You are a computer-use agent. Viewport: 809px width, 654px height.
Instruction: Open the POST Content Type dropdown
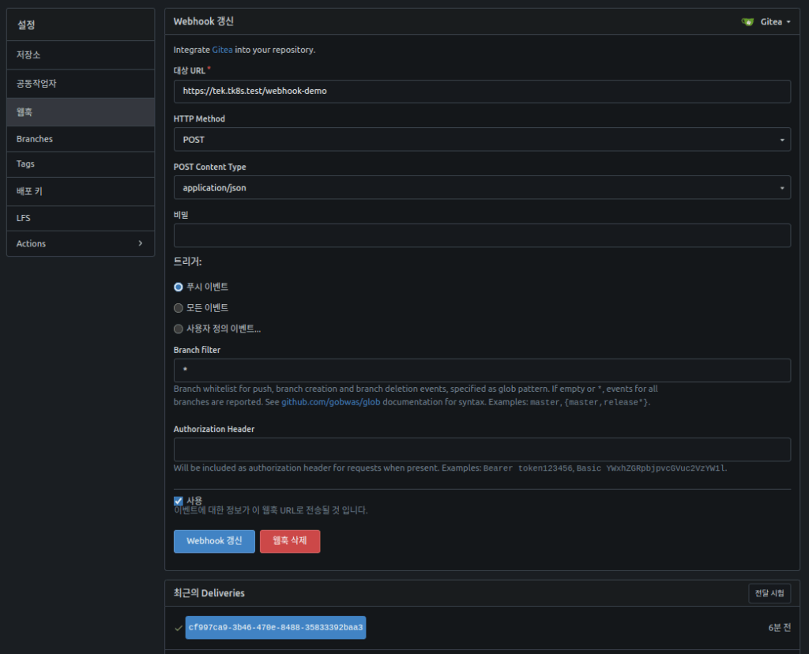[x=482, y=188]
